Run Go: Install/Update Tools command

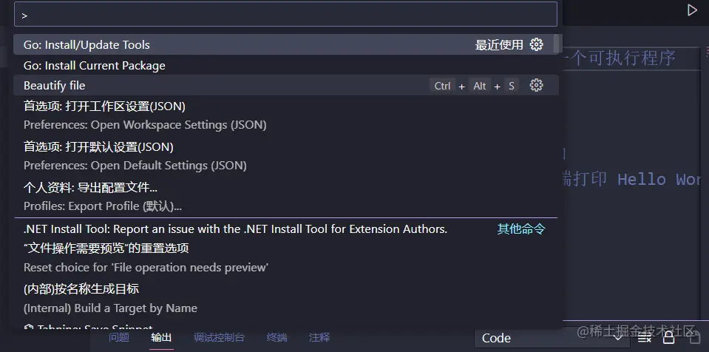[286, 45]
